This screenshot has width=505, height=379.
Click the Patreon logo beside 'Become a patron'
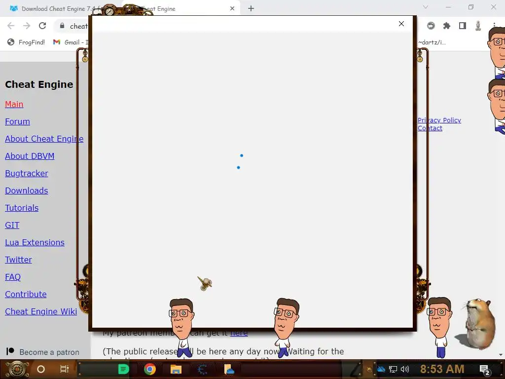(10, 351)
